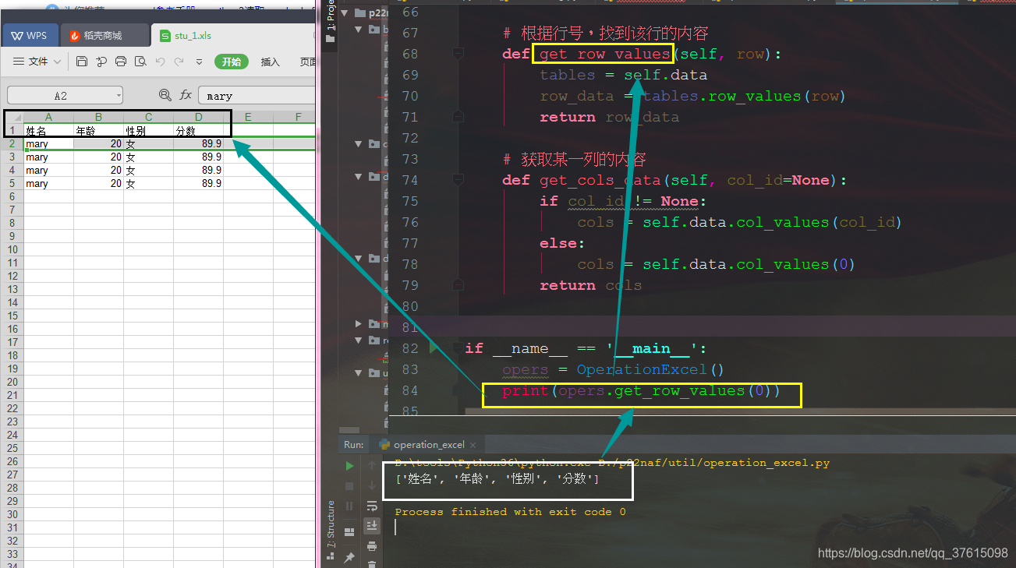This screenshot has height=568, width=1016.
Task: Click OperationExcel() on line 83
Action: 650,369
